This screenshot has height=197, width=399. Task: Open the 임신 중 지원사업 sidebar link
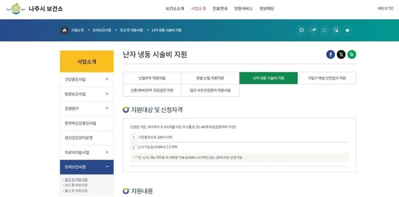pos(76,185)
